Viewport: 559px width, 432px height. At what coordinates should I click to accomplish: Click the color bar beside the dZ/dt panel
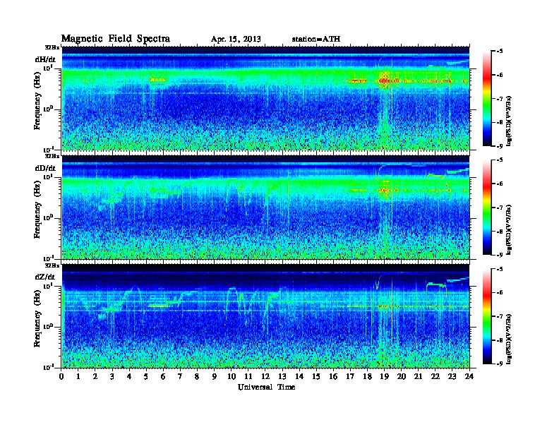pos(487,316)
